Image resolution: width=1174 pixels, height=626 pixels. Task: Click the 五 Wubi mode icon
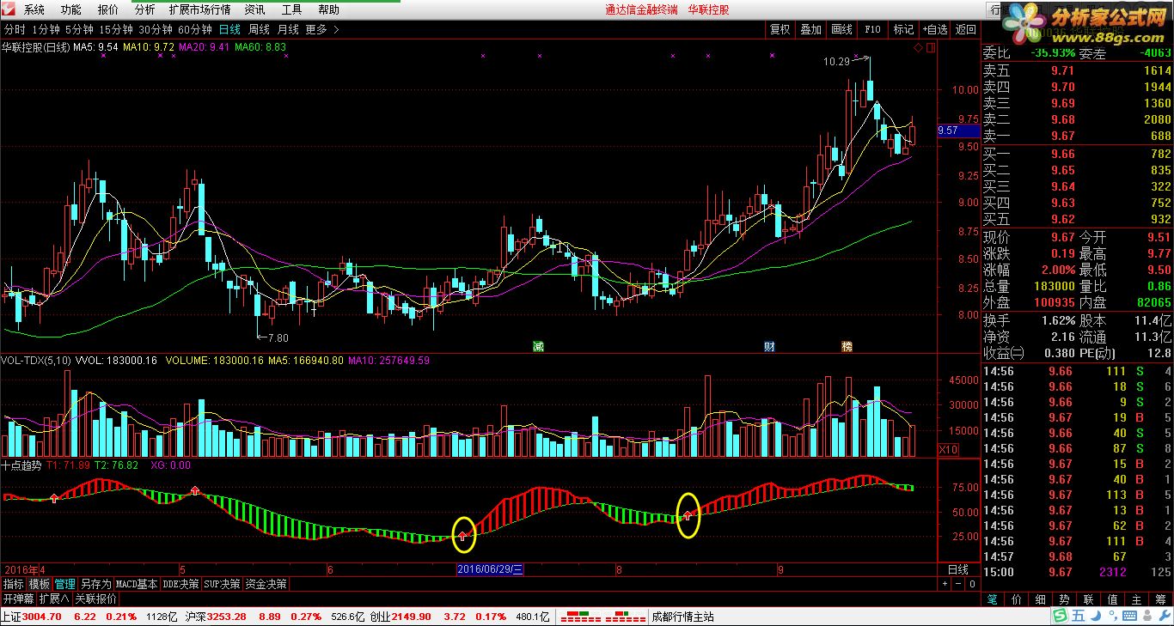(1077, 617)
